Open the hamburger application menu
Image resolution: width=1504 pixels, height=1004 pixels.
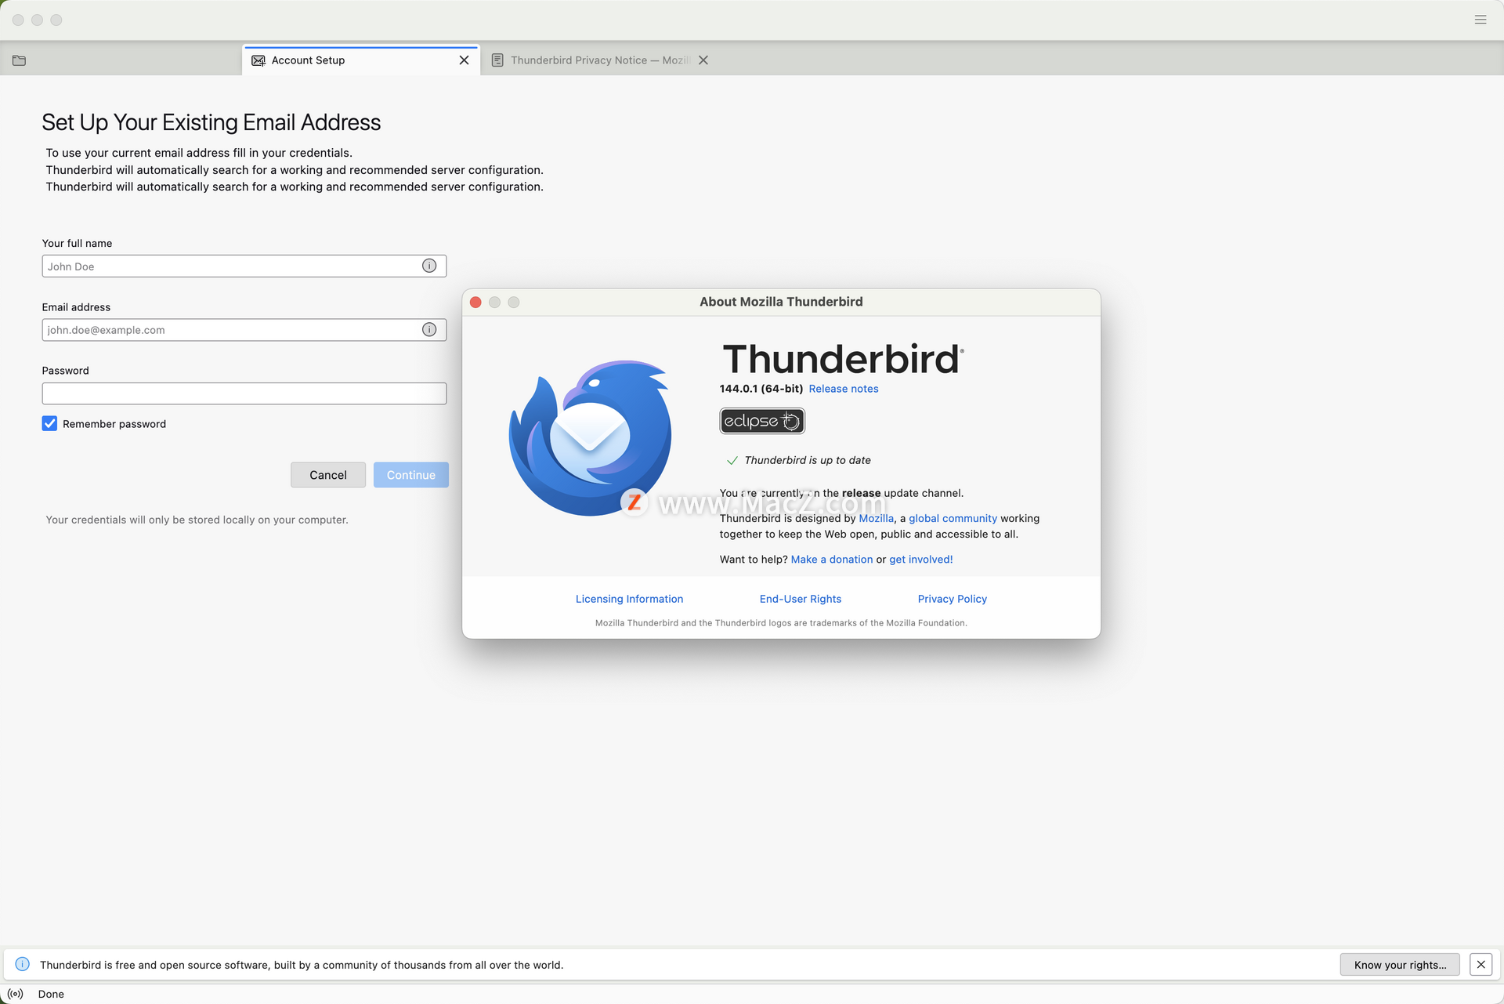point(1480,20)
